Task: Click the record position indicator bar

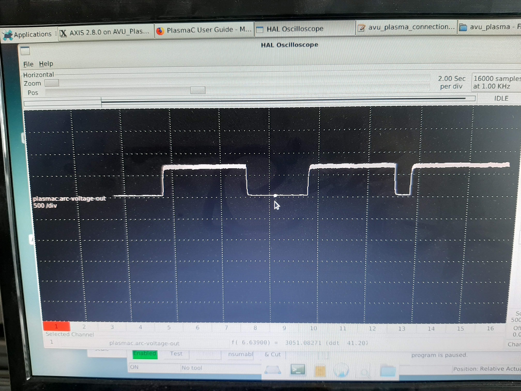Action: [x=250, y=101]
